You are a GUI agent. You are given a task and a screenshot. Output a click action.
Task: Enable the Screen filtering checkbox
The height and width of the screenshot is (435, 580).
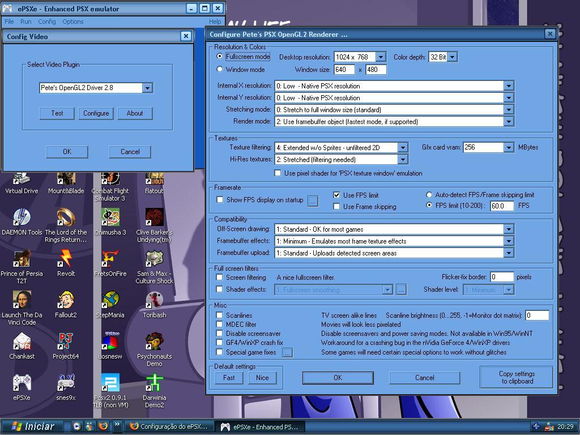(x=219, y=278)
